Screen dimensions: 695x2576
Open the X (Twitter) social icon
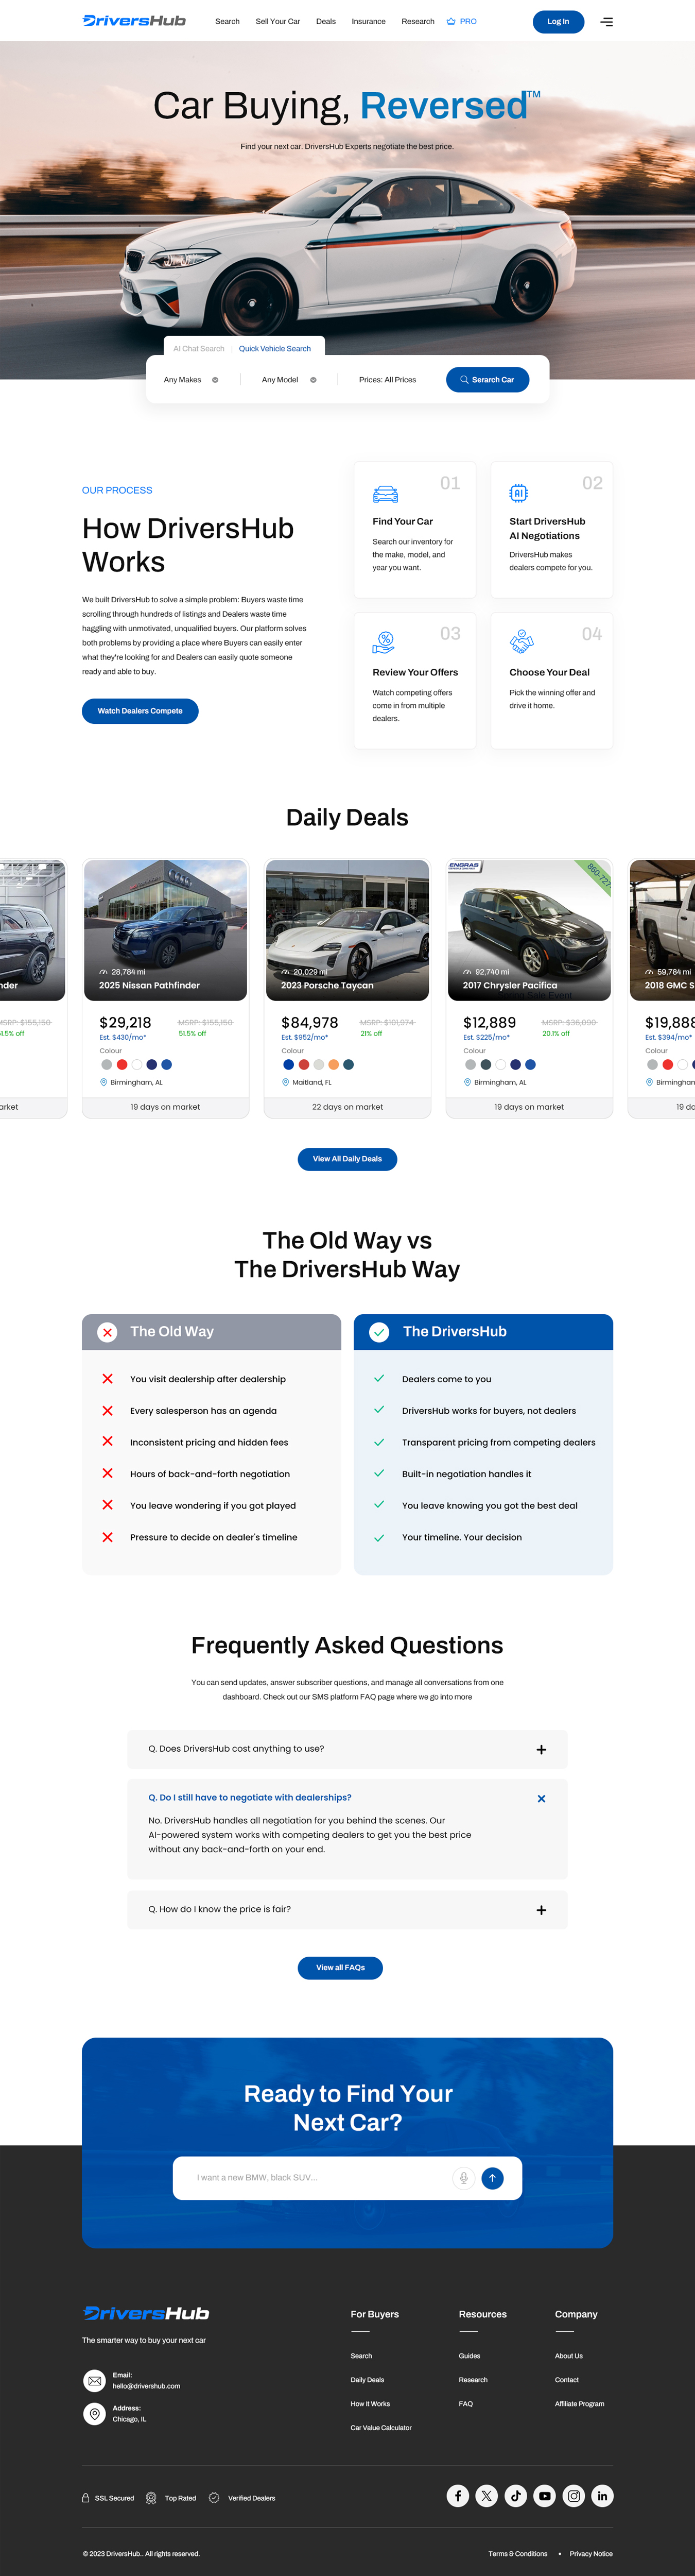(486, 2495)
